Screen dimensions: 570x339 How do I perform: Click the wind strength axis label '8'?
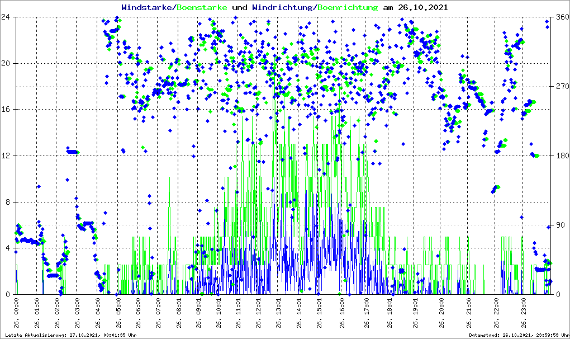(8, 202)
